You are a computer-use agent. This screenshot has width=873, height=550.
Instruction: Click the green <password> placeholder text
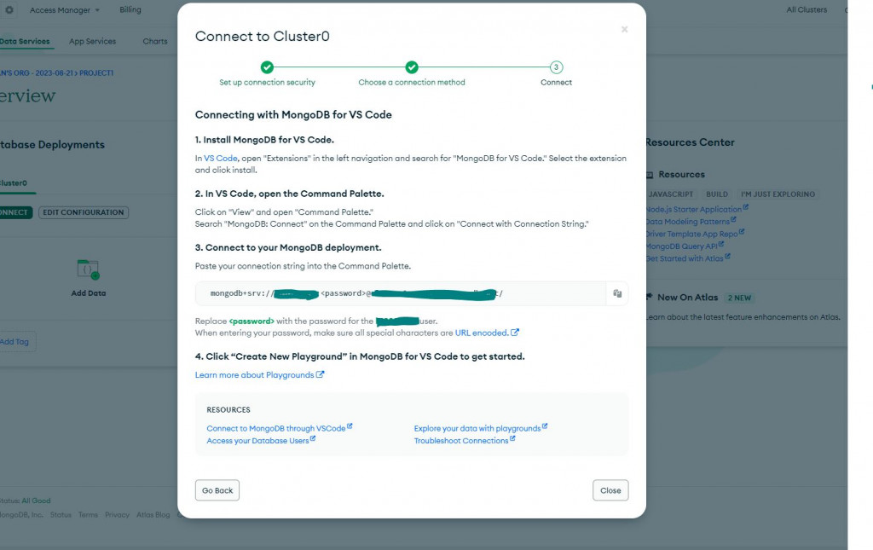point(251,321)
